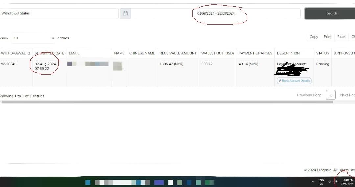Open Bank Account Details link
355x187 pixels.
click(x=294, y=81)
